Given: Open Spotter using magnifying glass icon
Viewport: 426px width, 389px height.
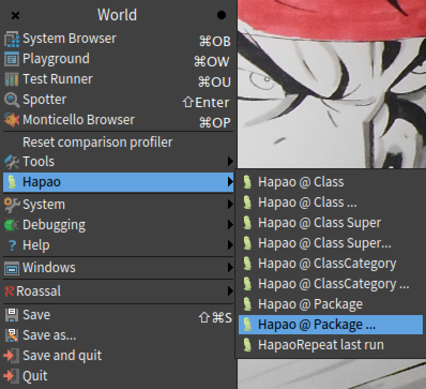Looking at the screenshot, I should [12, 100].
